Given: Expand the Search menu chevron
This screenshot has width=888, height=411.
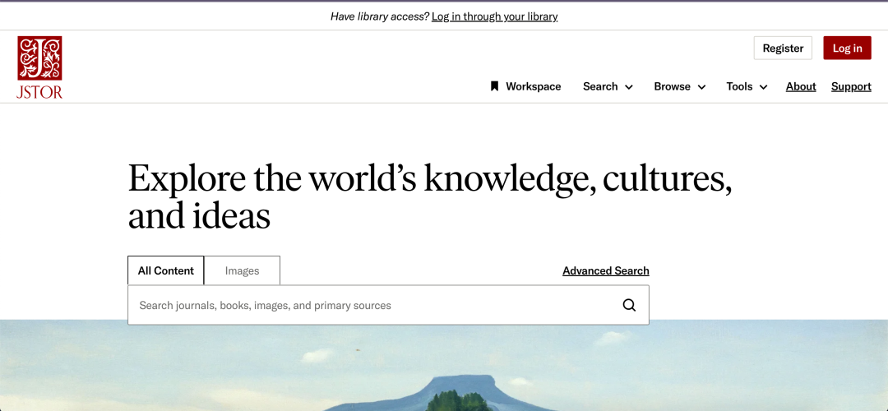Looking at the screenshot, I should pos(629,87).
